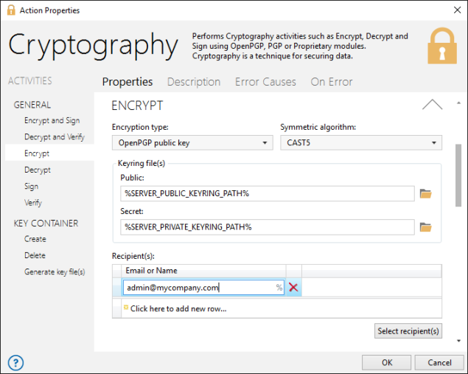Select the Decrypt and Verify activity
Screen dimensions: 468x374
pos(54,137)
